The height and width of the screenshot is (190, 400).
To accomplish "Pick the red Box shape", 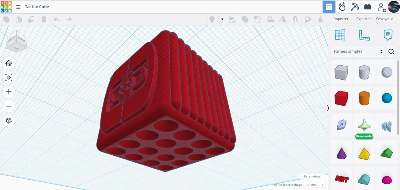I will pos(341,98).
